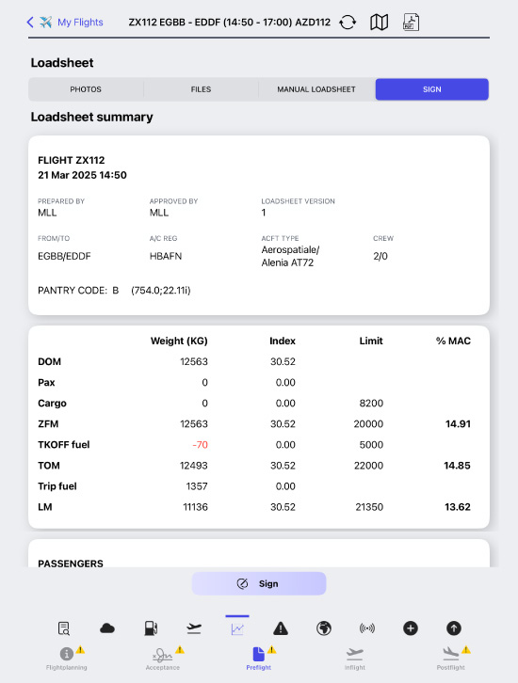The height and width of the screenshot is (683, 518).
Task: Go to the Flightplanning phase
Action: pyautogui.click(x=67, y=659)
